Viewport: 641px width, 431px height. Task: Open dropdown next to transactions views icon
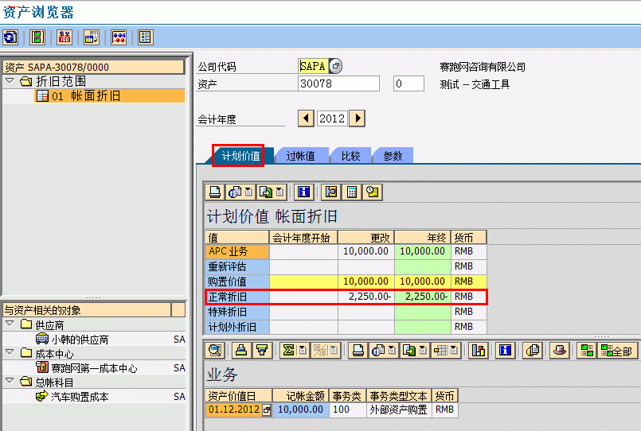[392, 350]
